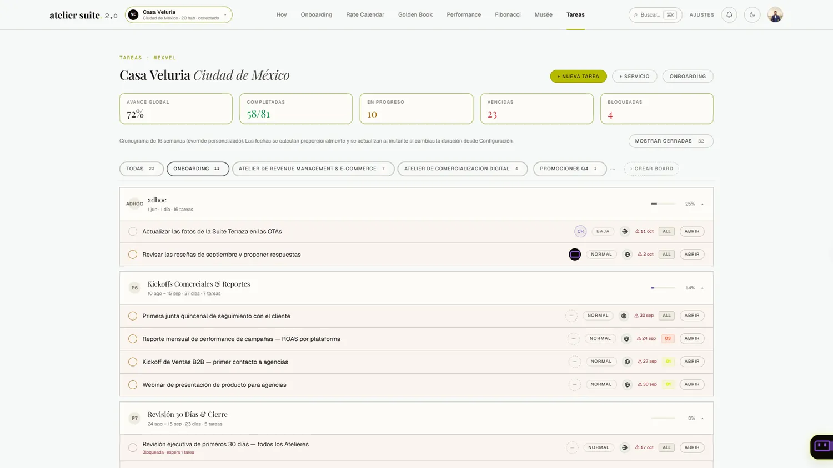Select the Promociones Q4 board tab
This screenshot has width=833, height=468.
(569, 169)
